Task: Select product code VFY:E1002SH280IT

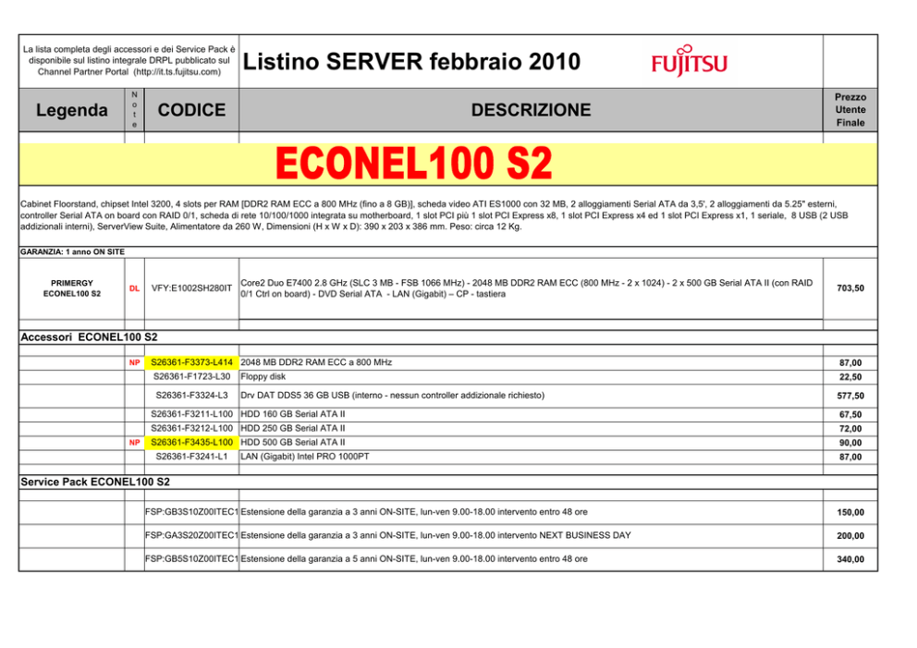Action: pyautogui.click(x=191, y=288)
